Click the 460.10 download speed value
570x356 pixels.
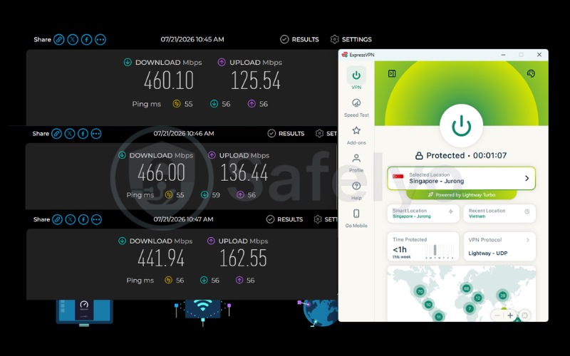pos(169,80)
